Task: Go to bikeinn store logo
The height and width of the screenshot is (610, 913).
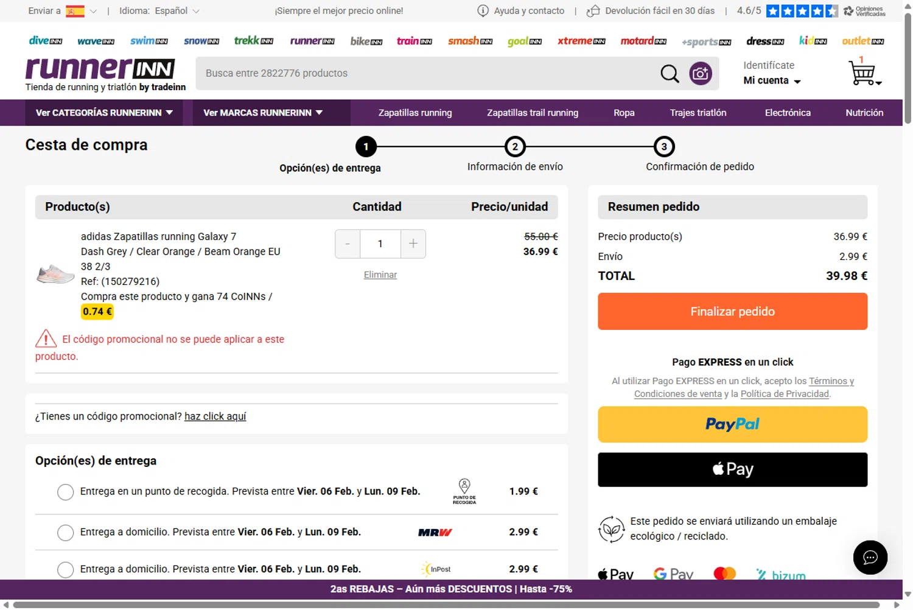Action: [366, 41]
